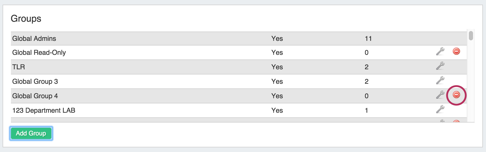Screen dimensions: 486x152
Task: Delete the Global Read-Only group
Action: pos(456,51)
